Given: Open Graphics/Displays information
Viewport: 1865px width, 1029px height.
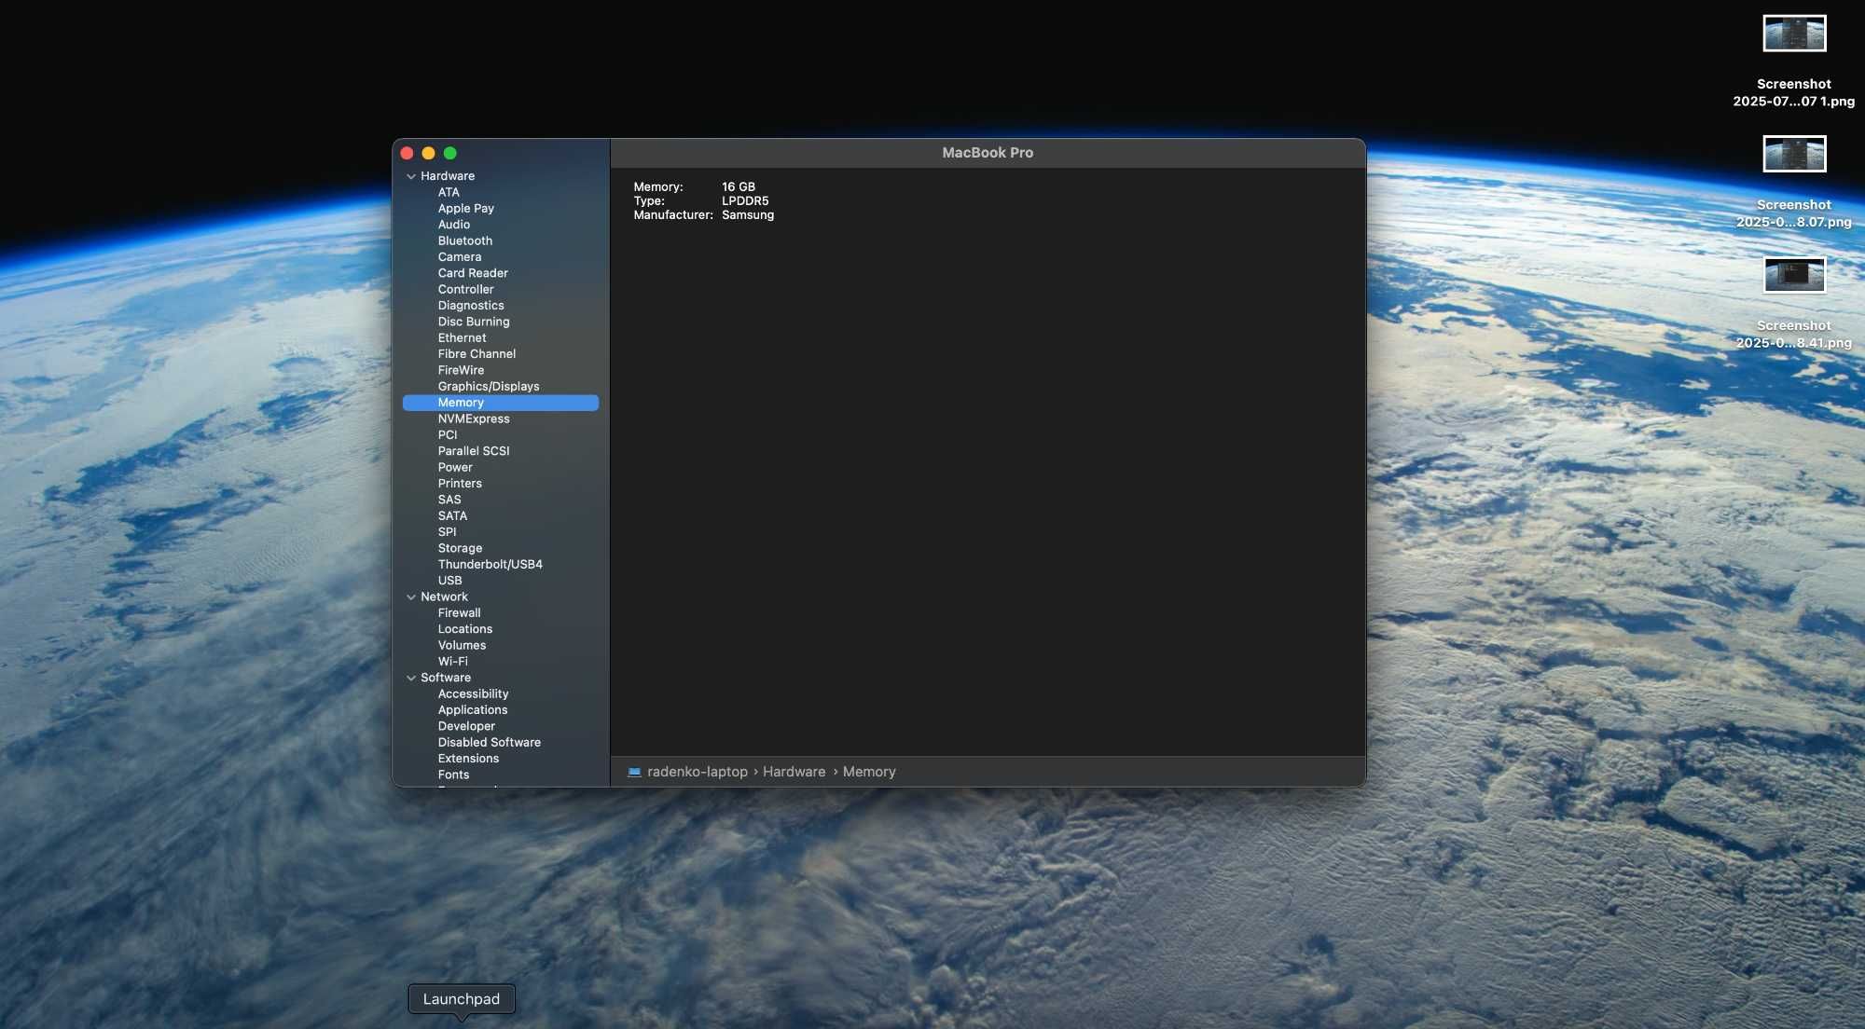Looking at the screenshot, I should (x=489, y=387).
